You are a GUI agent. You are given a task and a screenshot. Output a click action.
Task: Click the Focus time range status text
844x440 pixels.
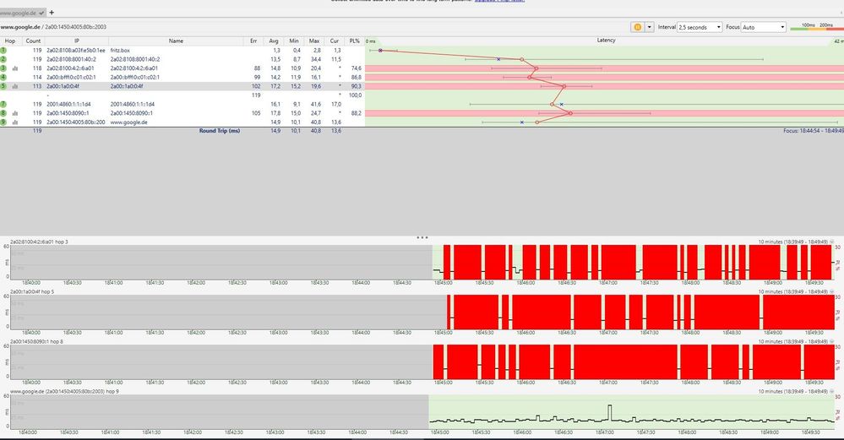[814, 131]
